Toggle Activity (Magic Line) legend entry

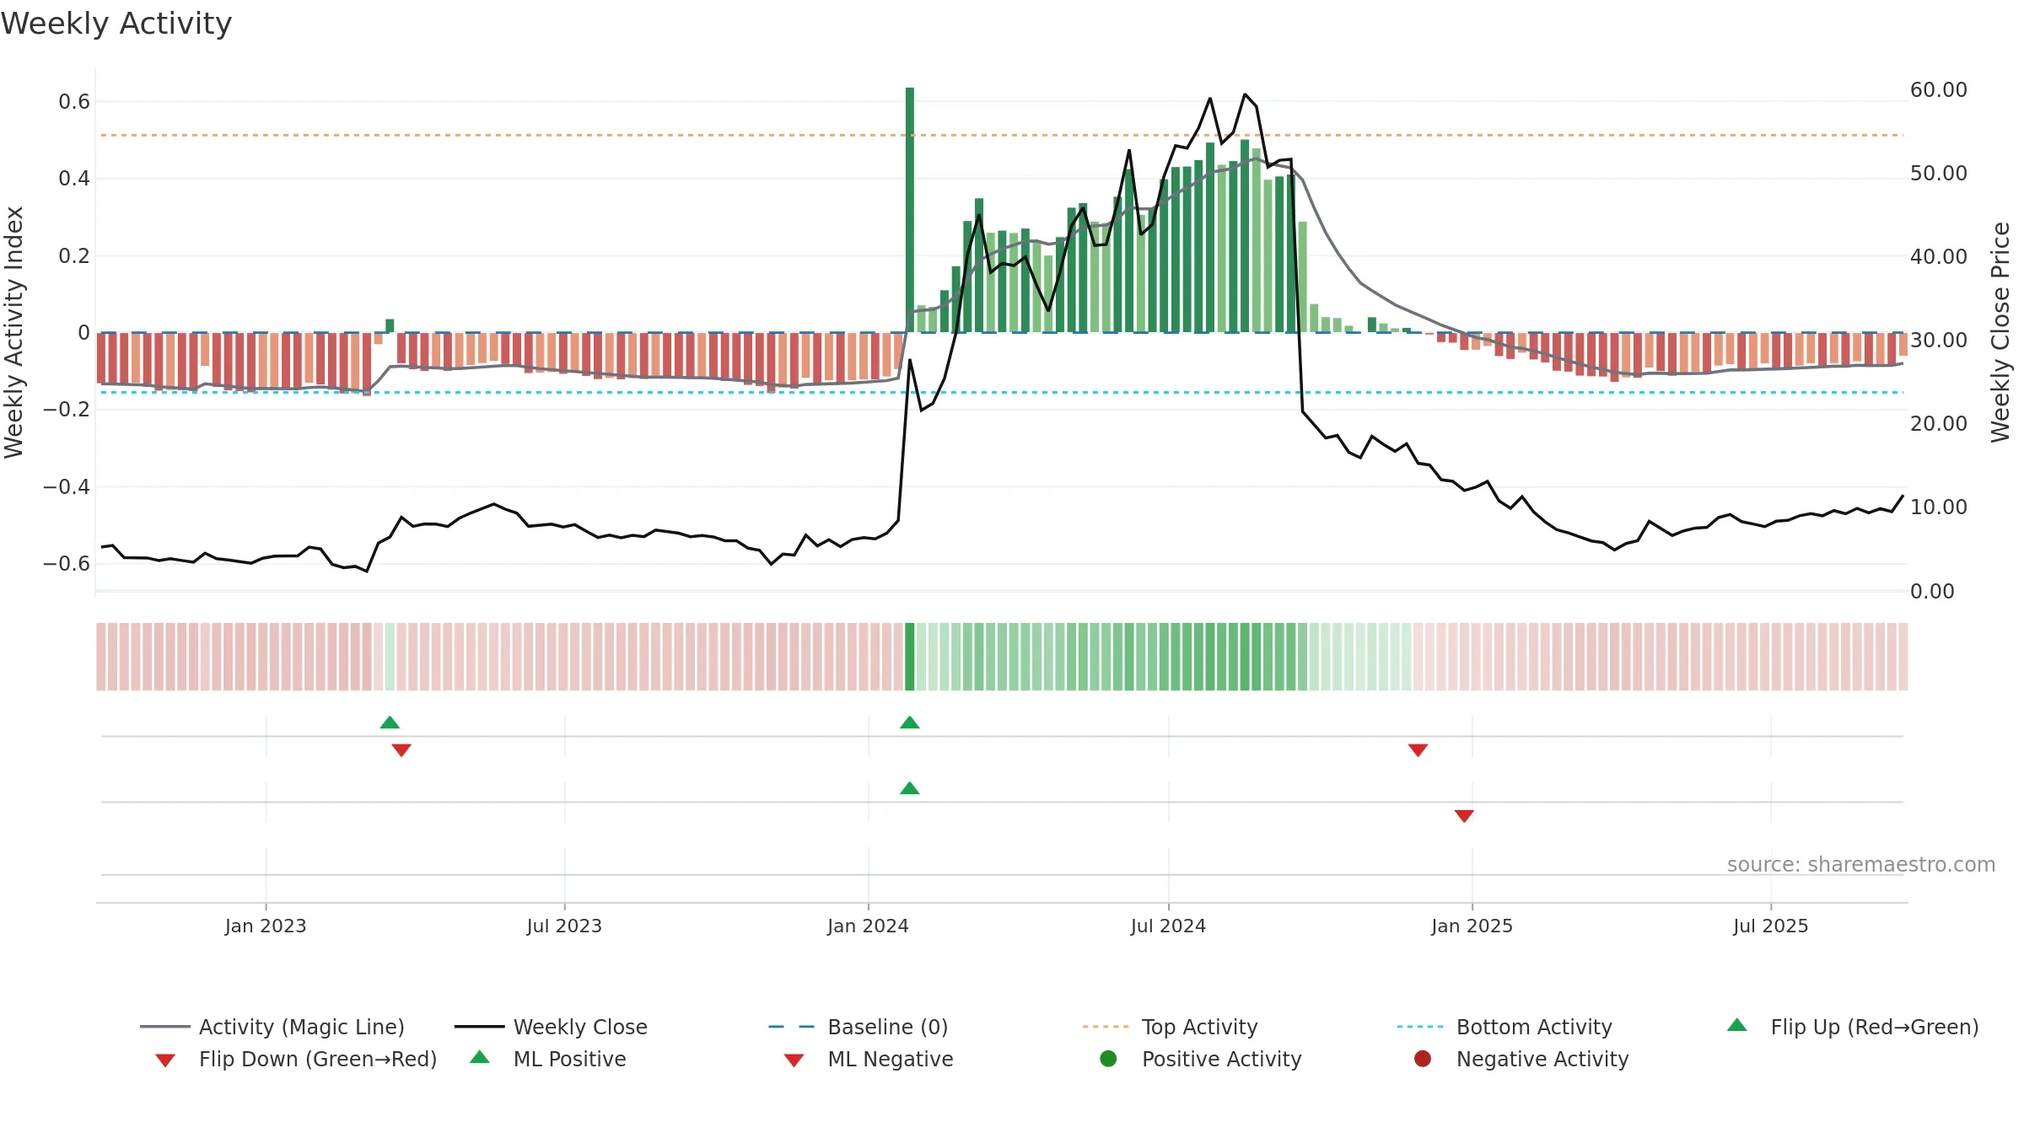(x=272, y=1027)
